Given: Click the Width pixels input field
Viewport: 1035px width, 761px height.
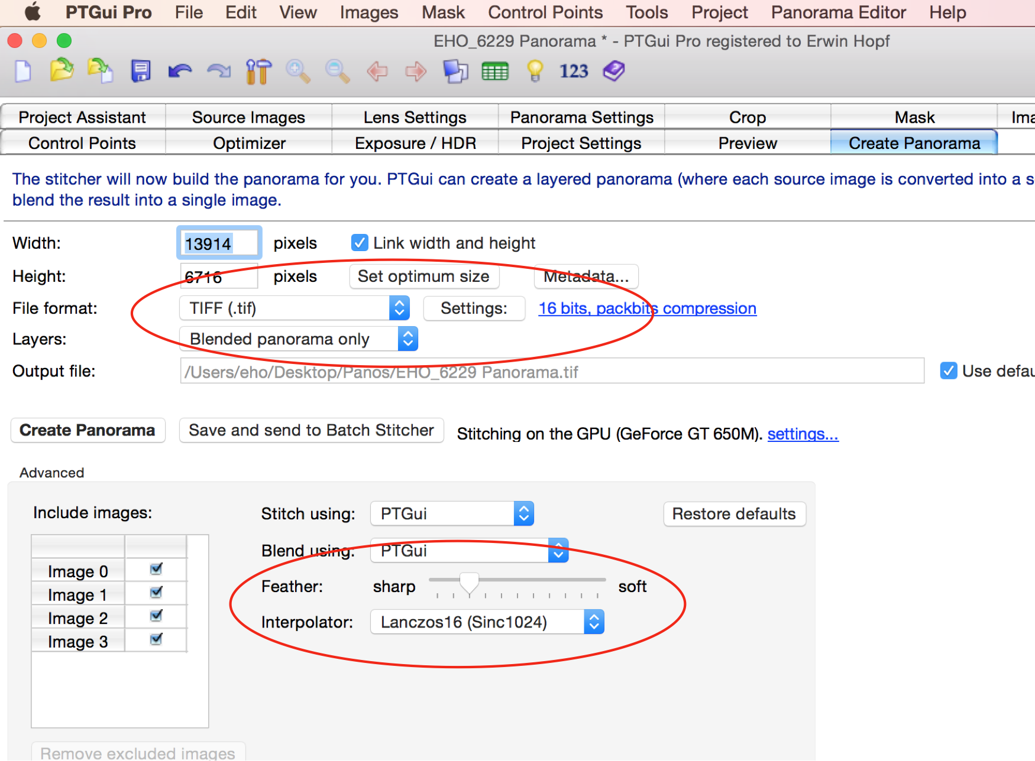Looking at the screenshot, I should (219, 243).
